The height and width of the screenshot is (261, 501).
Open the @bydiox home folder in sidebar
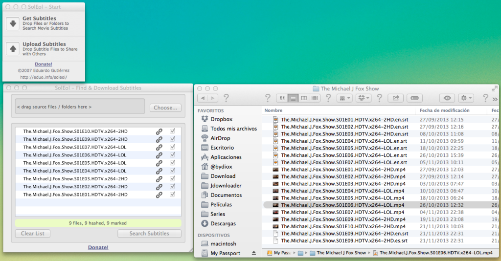[x=216, y=167]
